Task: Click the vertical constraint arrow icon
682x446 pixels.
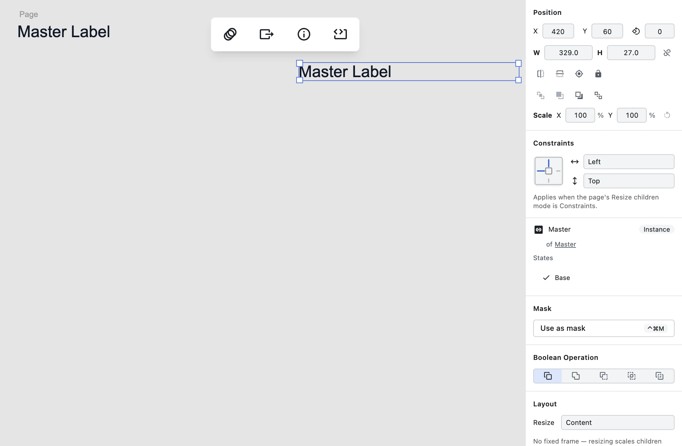Action: click(x=575, y=181)
